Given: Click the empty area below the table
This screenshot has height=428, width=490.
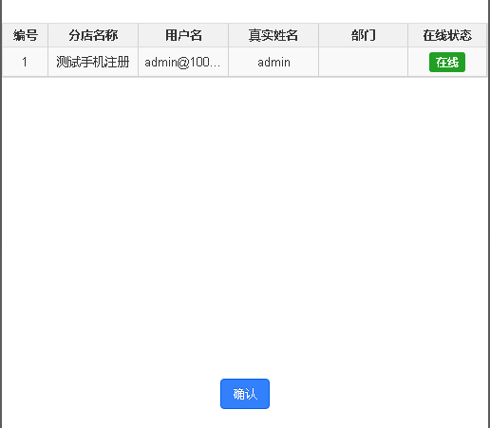Looking at the screenshot, I should coord(245,221).
